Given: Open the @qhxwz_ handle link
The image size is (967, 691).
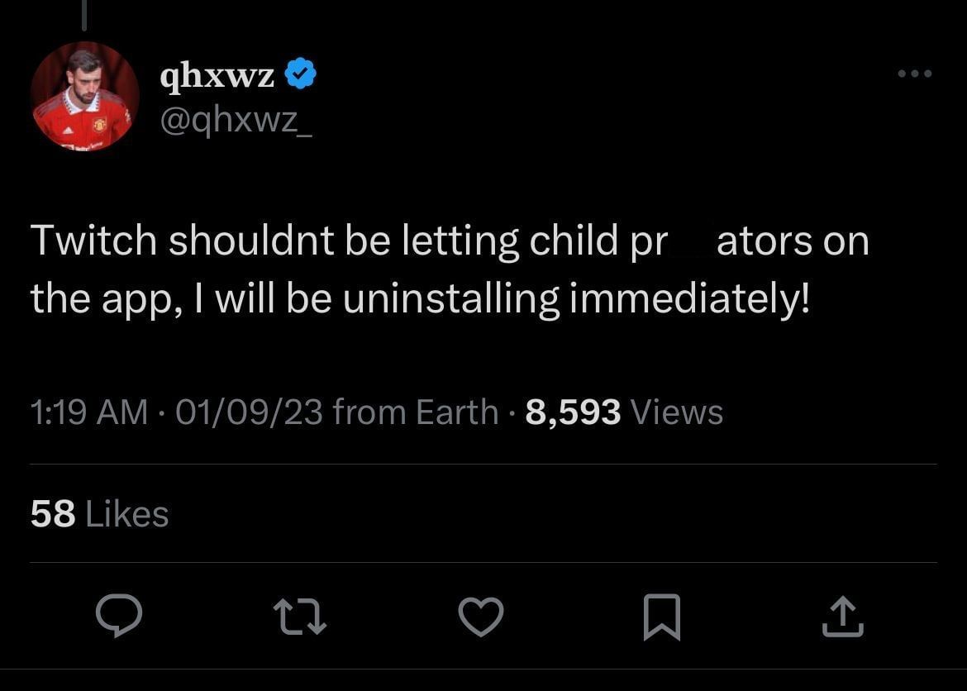Looking at the screenshot, I should (x=237, y=122).
